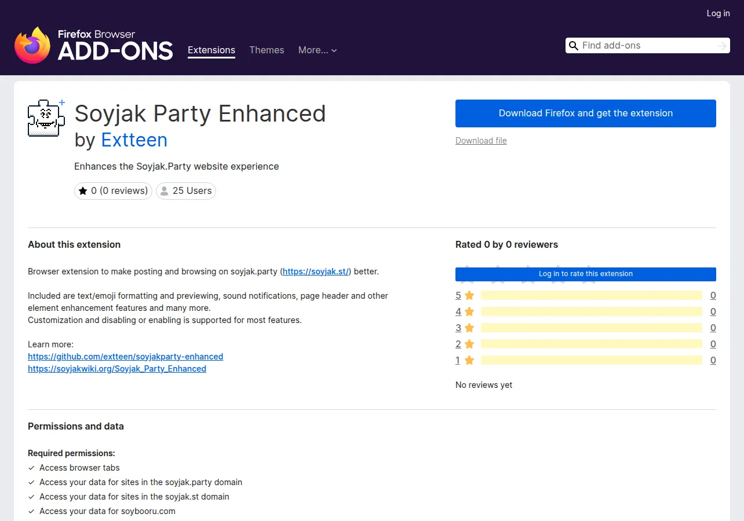
Task: Click the star icon in the 5 row
Action: click(469, 295)
